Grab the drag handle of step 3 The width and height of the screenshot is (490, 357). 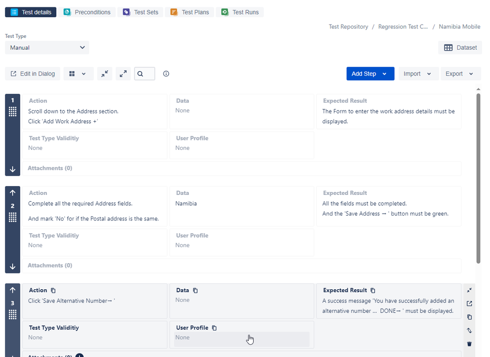click(12, 314)
